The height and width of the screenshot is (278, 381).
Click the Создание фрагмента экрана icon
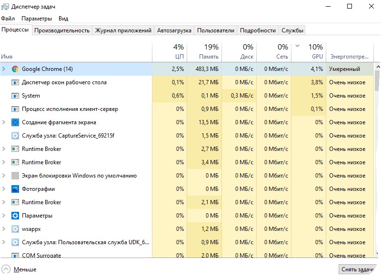(x=15, y=122)
